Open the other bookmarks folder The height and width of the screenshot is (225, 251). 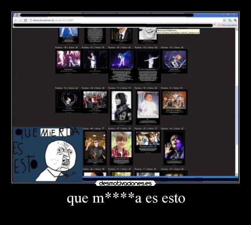pyautogui.click(x=227, y=25)
